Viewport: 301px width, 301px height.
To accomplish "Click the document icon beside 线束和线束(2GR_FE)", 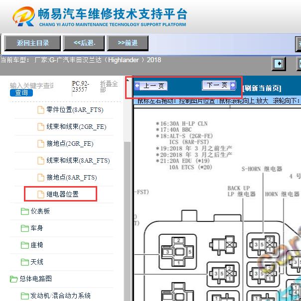I will [x=40, y=127].
